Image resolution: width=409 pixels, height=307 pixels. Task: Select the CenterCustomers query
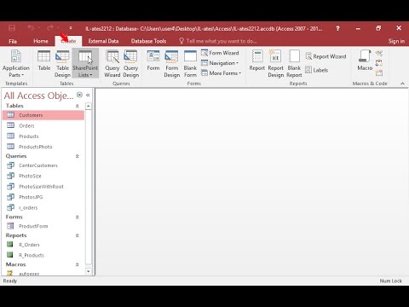43,165
